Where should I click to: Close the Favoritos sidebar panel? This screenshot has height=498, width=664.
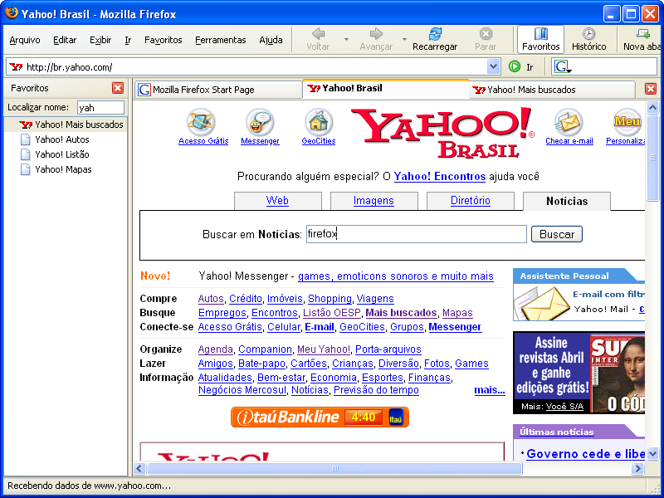(x=118, y=88)
